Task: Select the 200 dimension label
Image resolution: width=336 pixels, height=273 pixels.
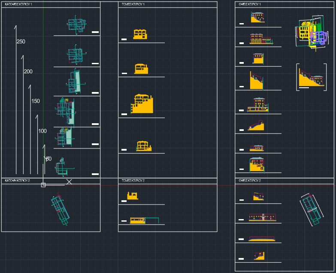Action: (28, 71)
